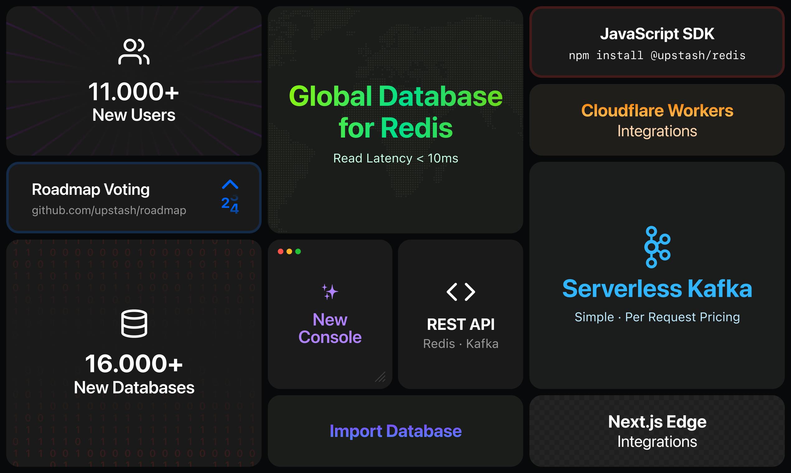The height and width of the screenshot is (473, 791).
Task: Click "Integrations" under Next.js Edge
Action: pyautogui.click(x=657, y=442)
